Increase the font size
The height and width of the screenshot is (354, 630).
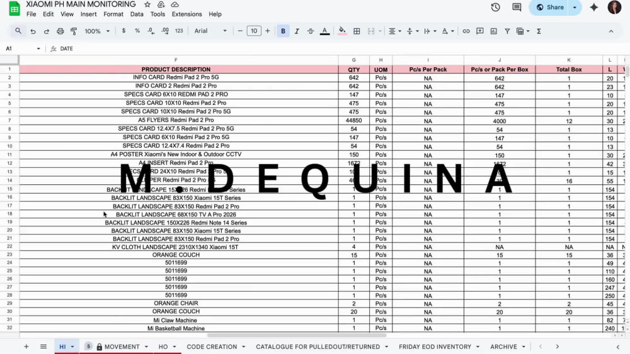pyautogui.click(x=268, y=31)
